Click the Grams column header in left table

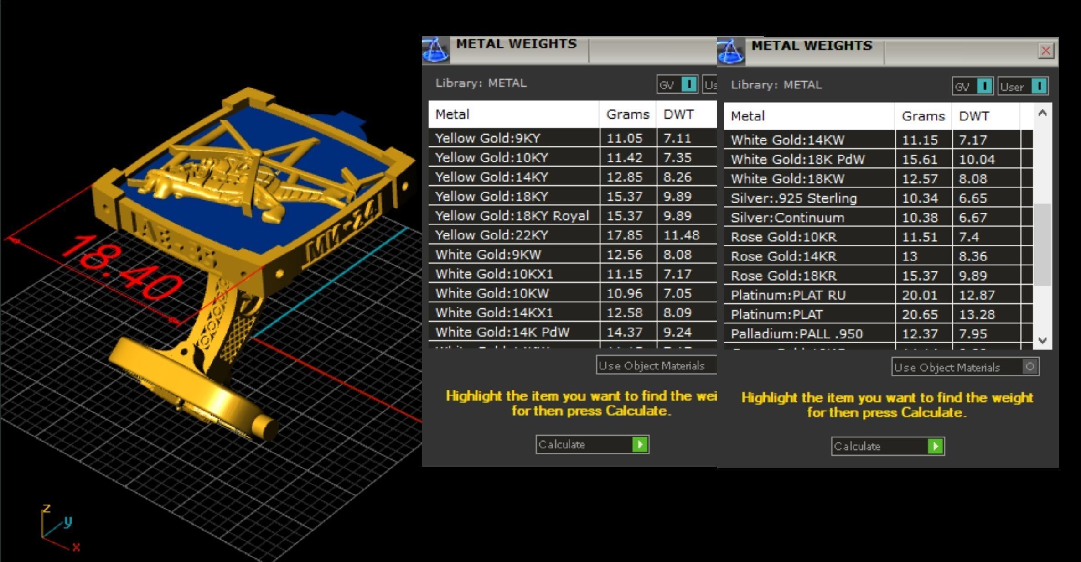pyautogui.click(x=627, y=114)
